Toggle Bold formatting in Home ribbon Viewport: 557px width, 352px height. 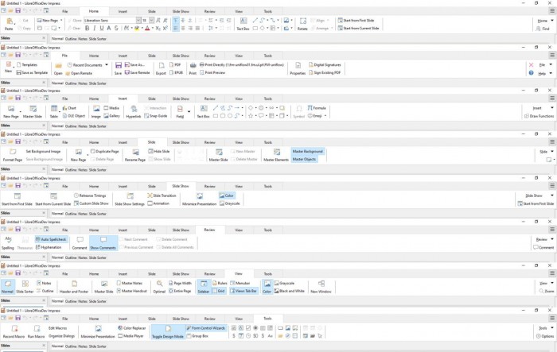click(x=88, y=28)
